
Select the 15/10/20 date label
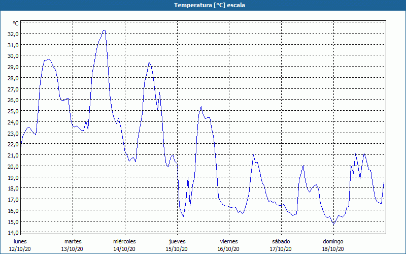click(x=177, y=249)
